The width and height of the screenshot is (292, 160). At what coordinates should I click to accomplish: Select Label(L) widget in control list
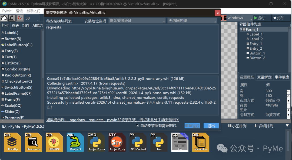[11, 33]
